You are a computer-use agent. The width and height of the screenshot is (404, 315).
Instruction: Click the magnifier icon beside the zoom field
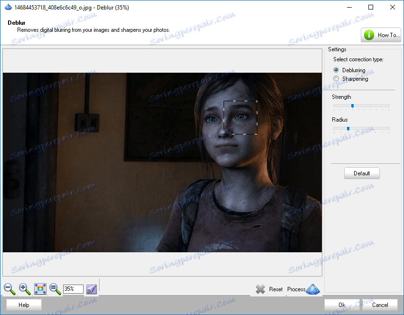pyautogui.click(x=55, y=289)
